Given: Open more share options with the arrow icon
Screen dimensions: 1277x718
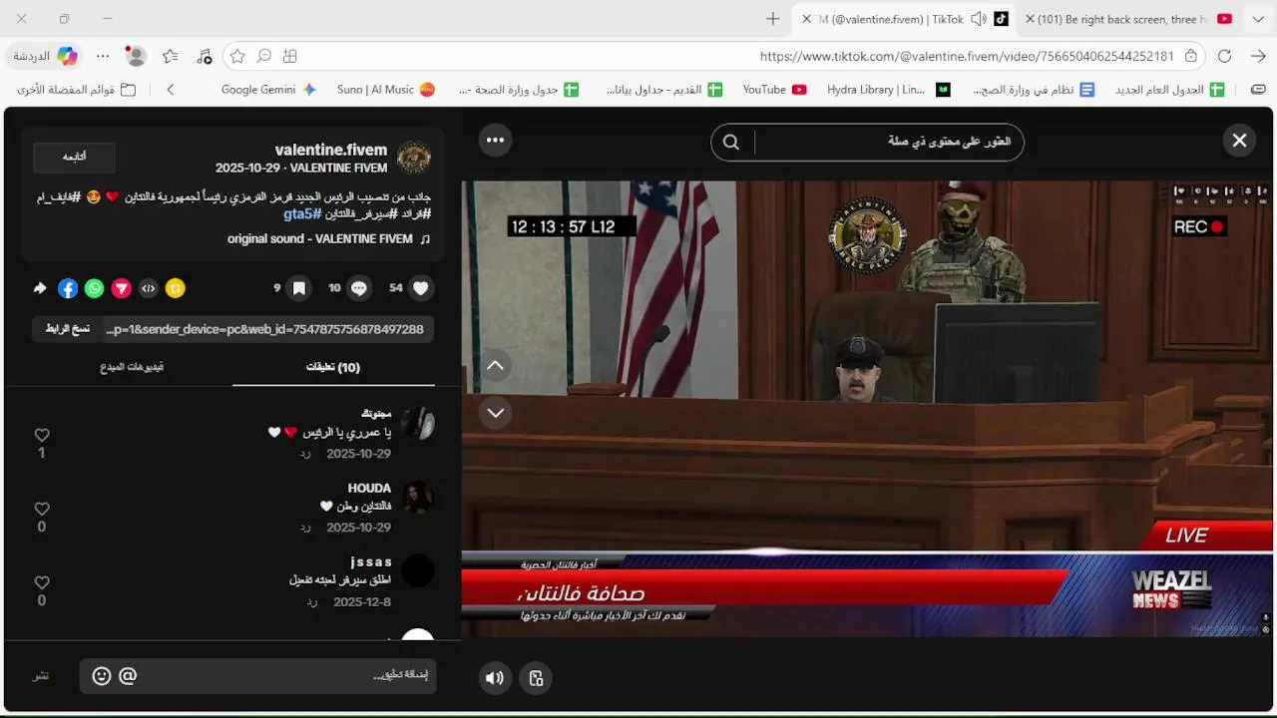Looking at the screenshot, I should tap(40, 288).
